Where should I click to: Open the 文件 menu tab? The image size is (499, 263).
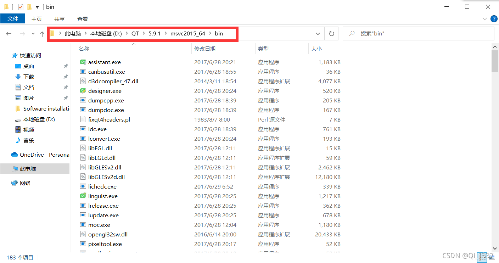point(13,19)
